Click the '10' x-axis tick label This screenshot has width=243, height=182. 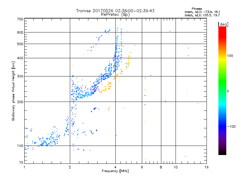176,167
